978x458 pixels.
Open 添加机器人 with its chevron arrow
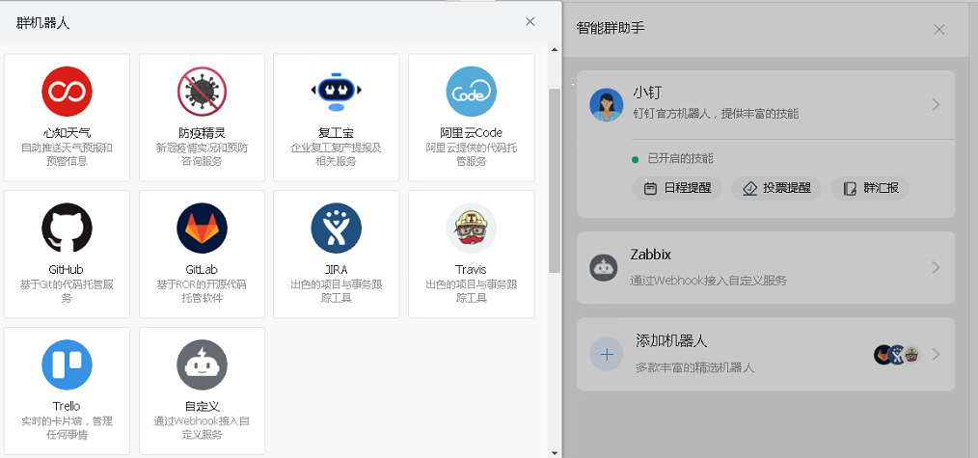pos(936,355)
